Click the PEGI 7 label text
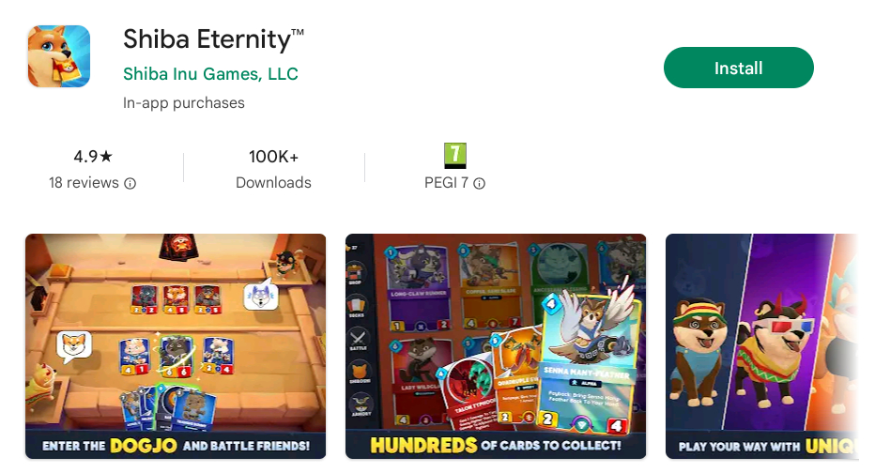The width and height of the screenshot is (875, 473). coord(447,183)
